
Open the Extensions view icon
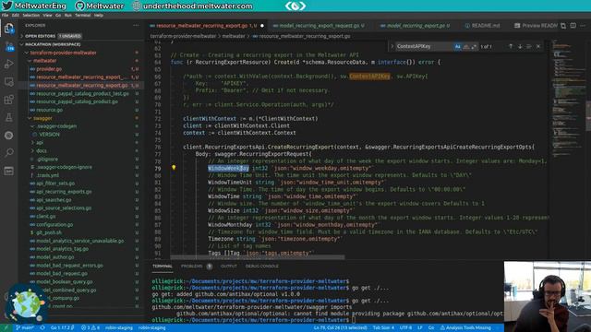coord(8,100)
